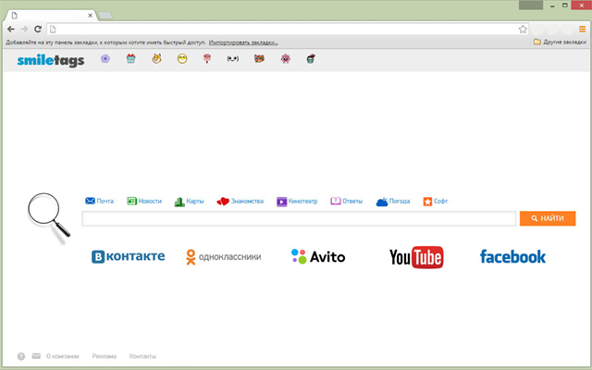Viewport: 592px width, 370px height.
Task: Open the Погода weather link
Action: point(393,202)
